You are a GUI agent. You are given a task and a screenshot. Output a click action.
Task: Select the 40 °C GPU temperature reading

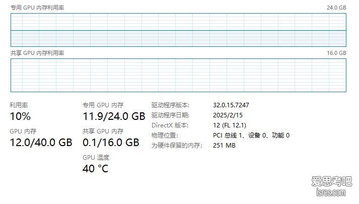pos(95,169)
